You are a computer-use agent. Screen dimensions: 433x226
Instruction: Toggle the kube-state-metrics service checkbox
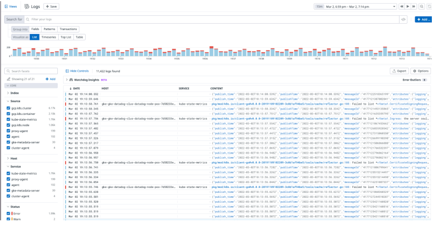(x=8, y=173)
